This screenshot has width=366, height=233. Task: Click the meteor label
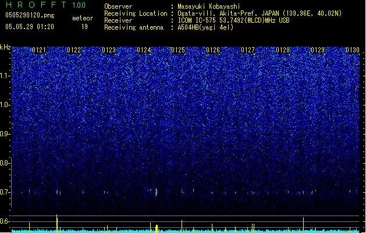pos(83,18)
